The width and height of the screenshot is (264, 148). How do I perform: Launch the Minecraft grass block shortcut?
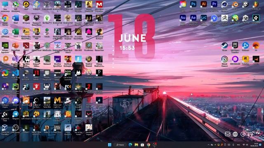26,18
